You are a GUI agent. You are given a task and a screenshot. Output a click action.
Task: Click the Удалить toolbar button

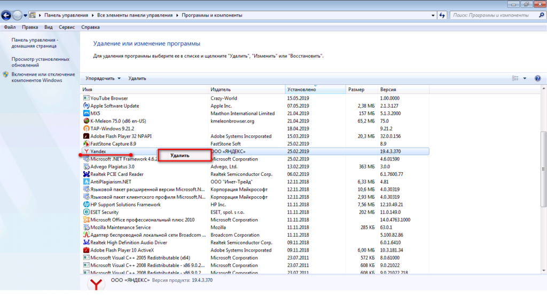click(x=137, y=78)
